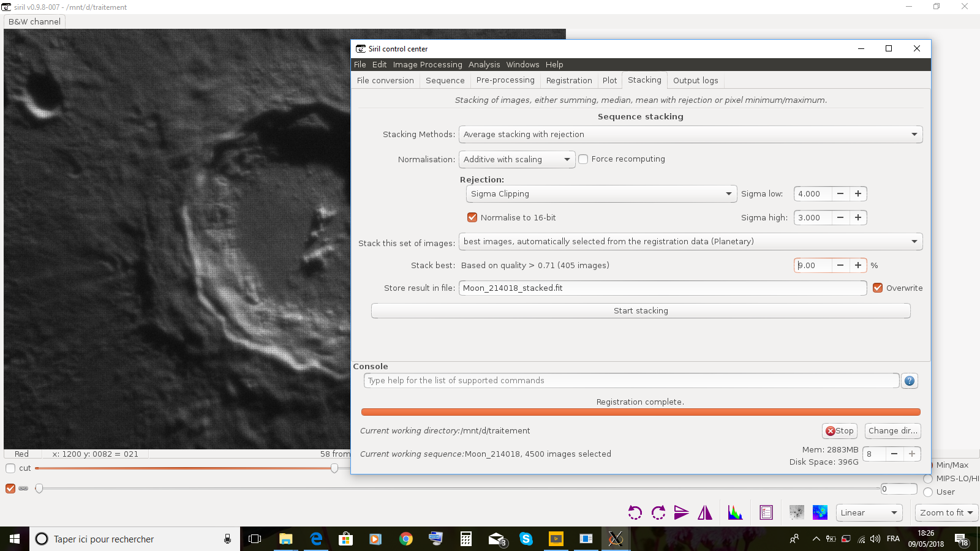Open Image Processing menu

[x=428, y=64]
